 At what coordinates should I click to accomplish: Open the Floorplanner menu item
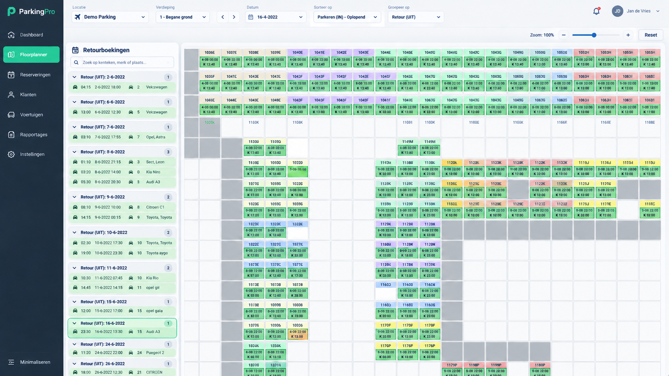tap(31, 55)
